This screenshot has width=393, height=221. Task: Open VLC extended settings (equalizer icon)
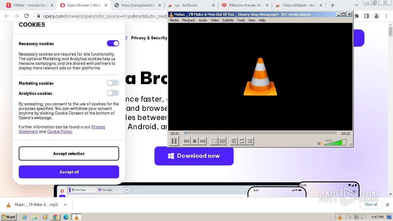tap(222, 141)
